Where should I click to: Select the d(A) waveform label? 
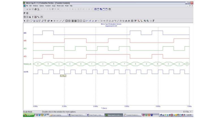tap(25, 33)
